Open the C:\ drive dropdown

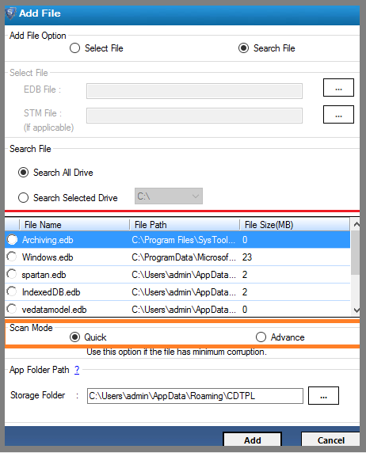pos(169,196)
